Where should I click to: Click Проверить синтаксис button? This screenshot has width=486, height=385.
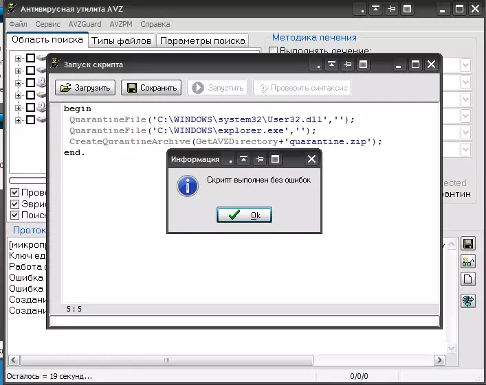(x=302, y=88)
